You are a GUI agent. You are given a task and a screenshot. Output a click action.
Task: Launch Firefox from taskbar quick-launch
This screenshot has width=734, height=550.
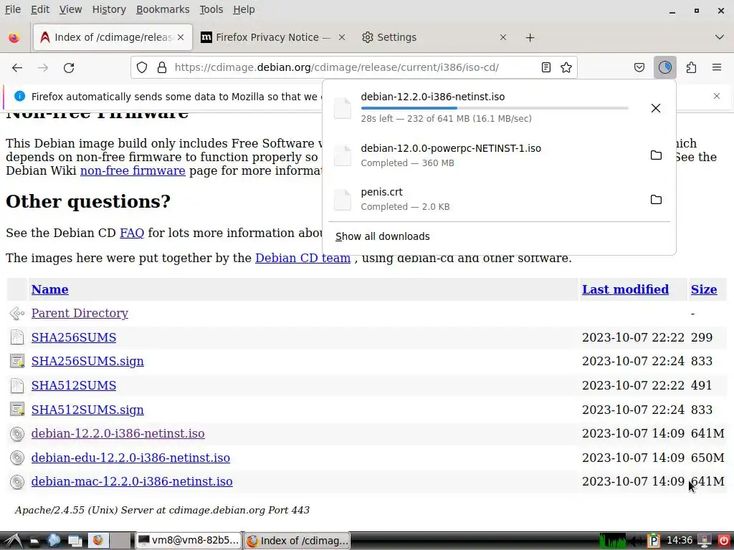97,541
